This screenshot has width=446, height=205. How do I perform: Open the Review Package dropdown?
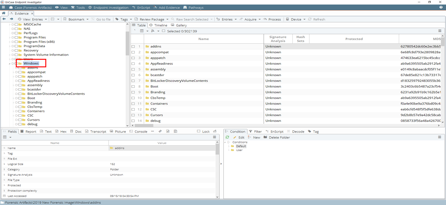tap(152, 19)
